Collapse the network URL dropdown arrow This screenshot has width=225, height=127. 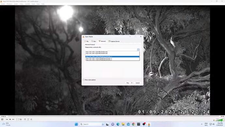click(138, 50)
